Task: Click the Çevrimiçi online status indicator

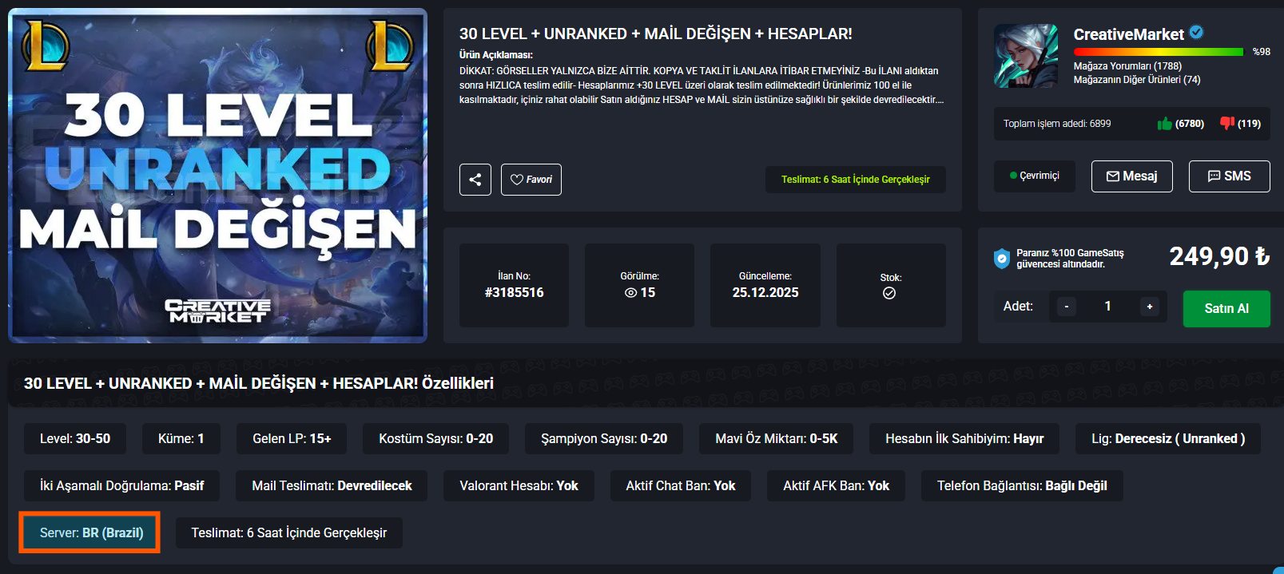Action: (x=1035, y=176)
